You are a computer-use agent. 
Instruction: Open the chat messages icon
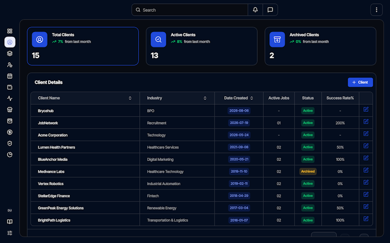click(x=270, y=10)
